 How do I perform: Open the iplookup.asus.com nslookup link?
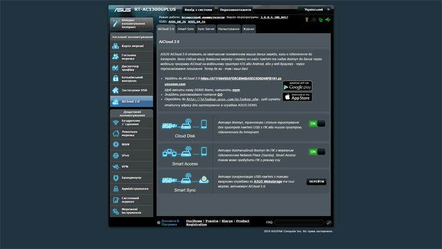(x=222, y=100)
